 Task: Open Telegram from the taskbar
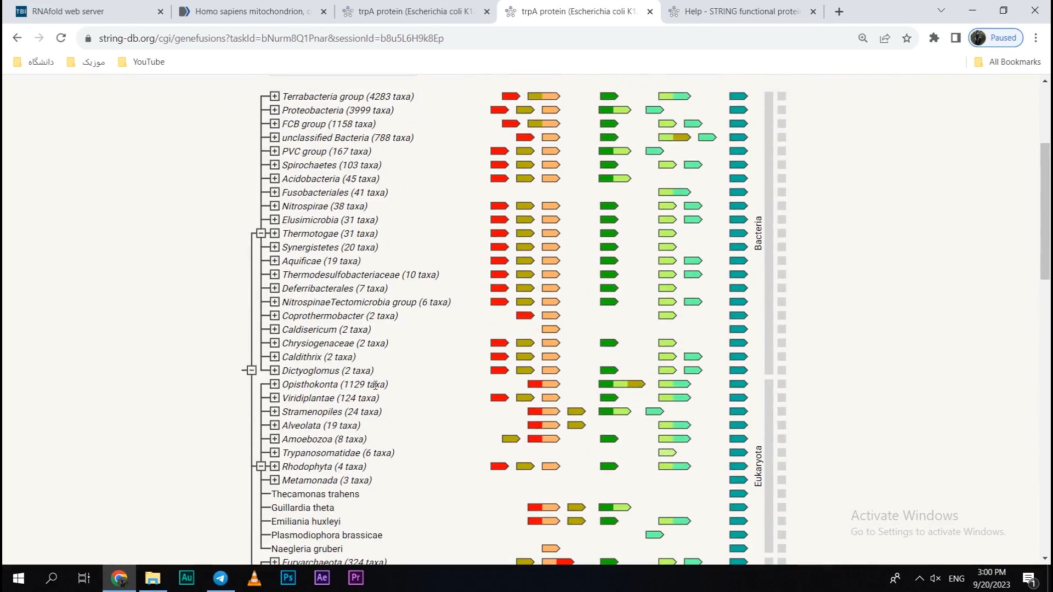tap(220, 578)
